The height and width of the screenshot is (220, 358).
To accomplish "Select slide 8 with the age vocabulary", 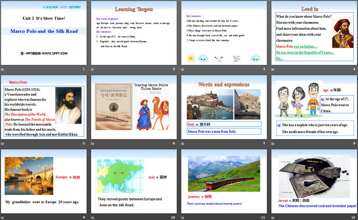I will pos(314,107).
